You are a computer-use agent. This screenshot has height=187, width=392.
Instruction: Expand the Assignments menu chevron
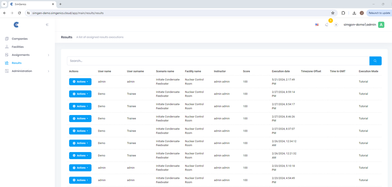[48, 55]
